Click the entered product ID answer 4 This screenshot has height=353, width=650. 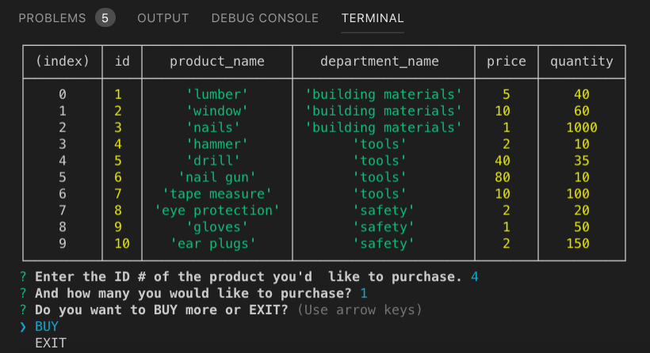474,276
